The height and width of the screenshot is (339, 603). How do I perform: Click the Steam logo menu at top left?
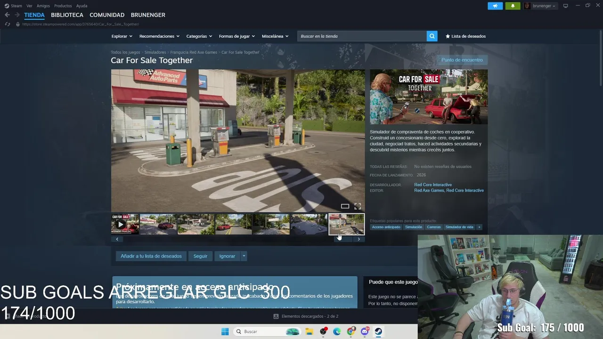coord(13,6)
